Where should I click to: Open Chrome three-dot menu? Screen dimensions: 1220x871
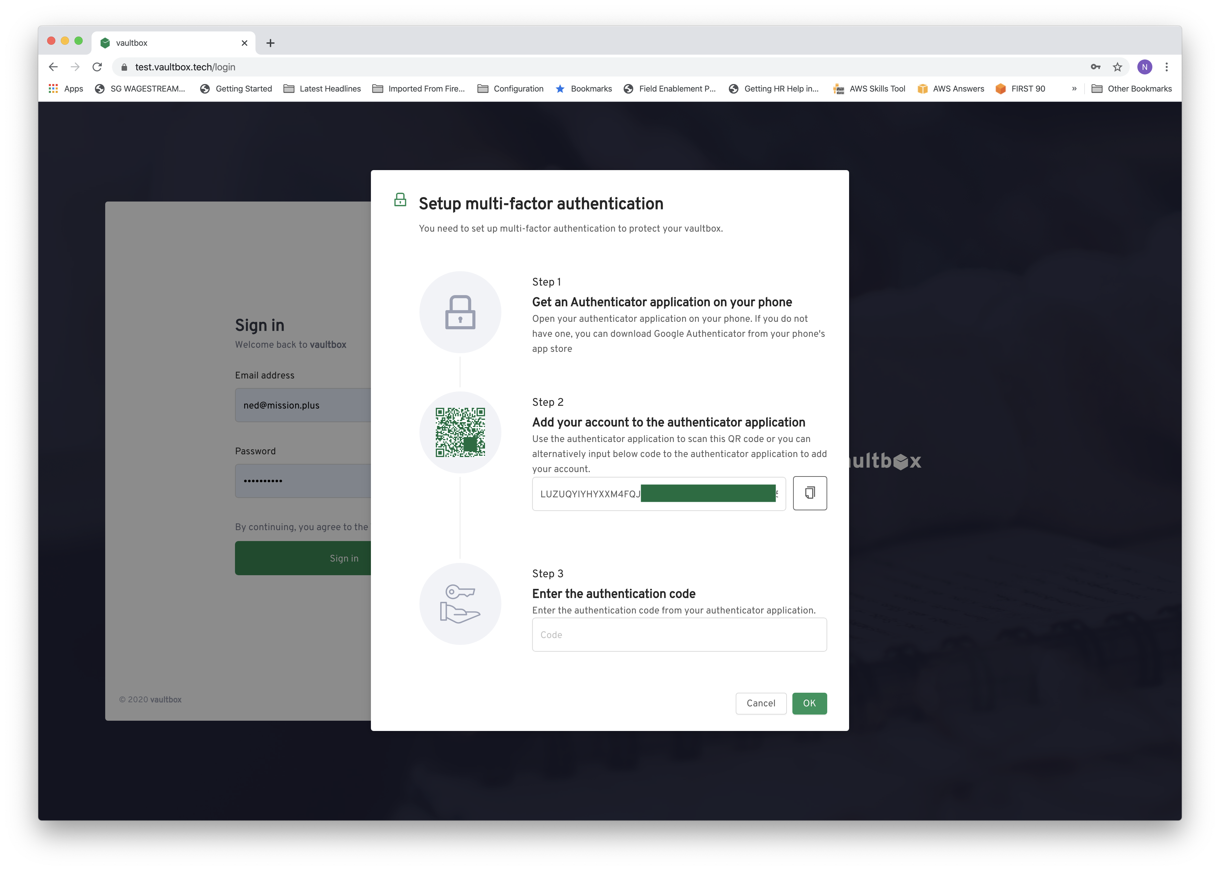tap(1166, 67)
